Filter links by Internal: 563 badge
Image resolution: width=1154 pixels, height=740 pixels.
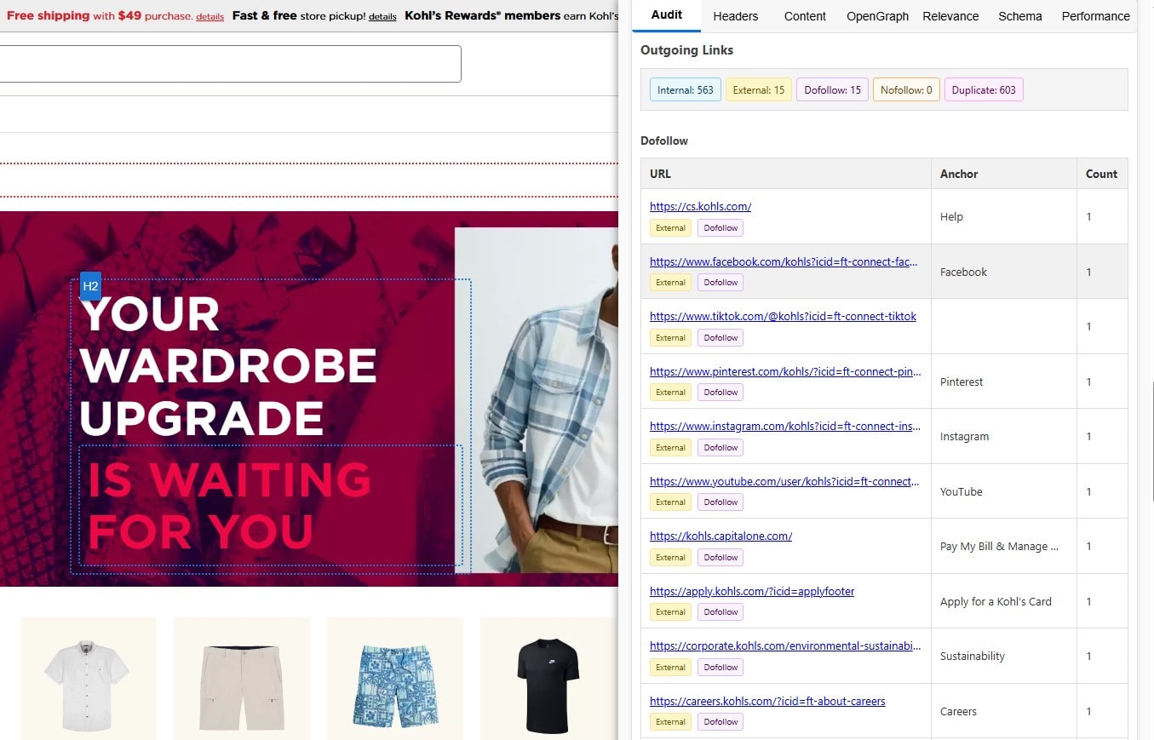[x=685, y=90]
